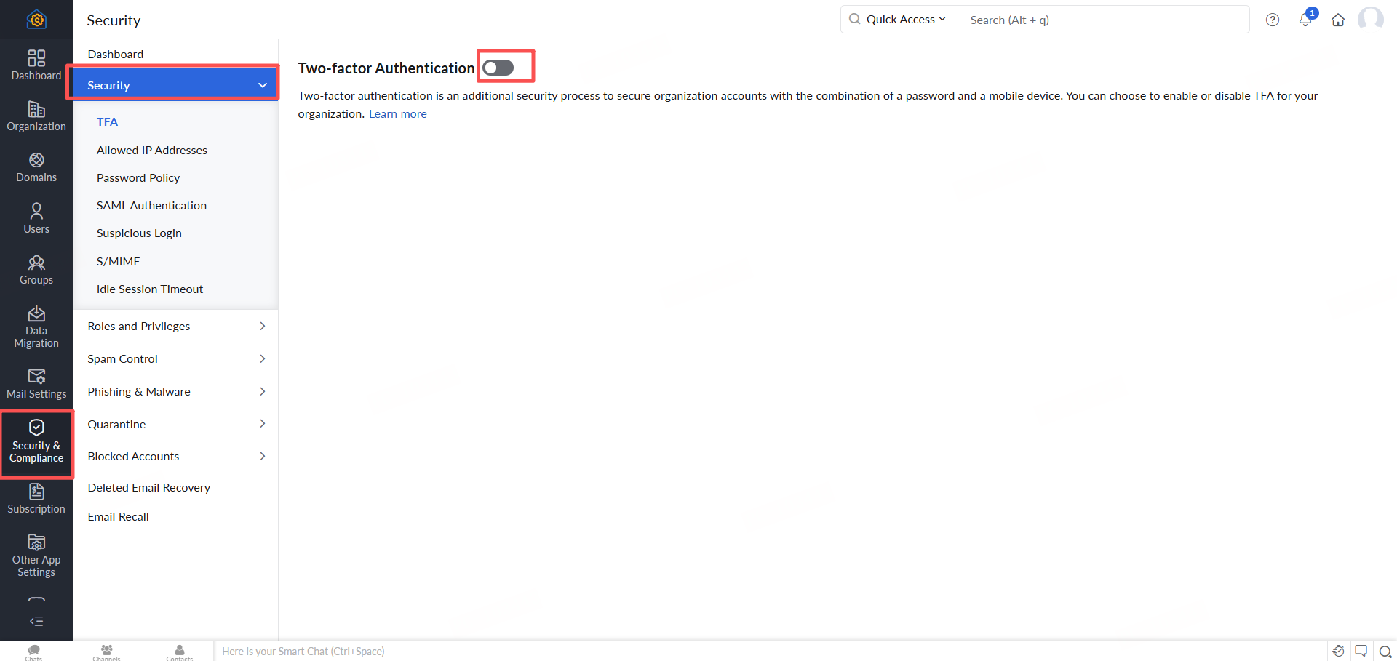Collapse the left navigation sidebar
Viewport: 1397px width, 661px height.
point(36,621)
